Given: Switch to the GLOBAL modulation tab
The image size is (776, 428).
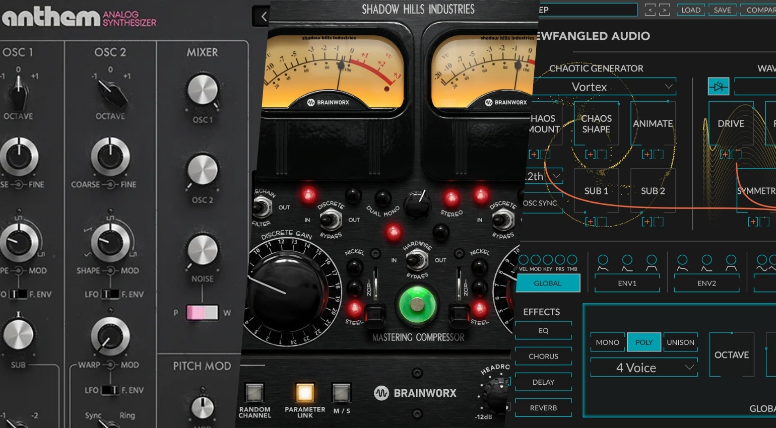Looking at the screenshot, I should 548,282.
